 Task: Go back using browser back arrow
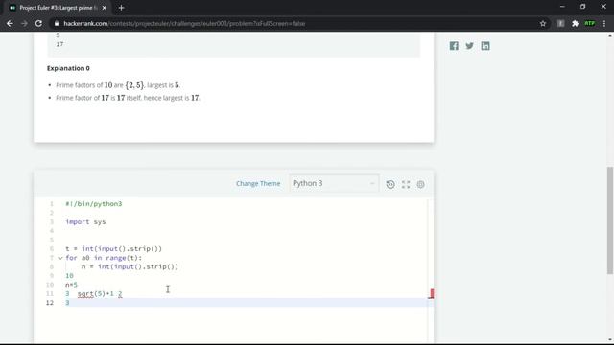point(10,23)
